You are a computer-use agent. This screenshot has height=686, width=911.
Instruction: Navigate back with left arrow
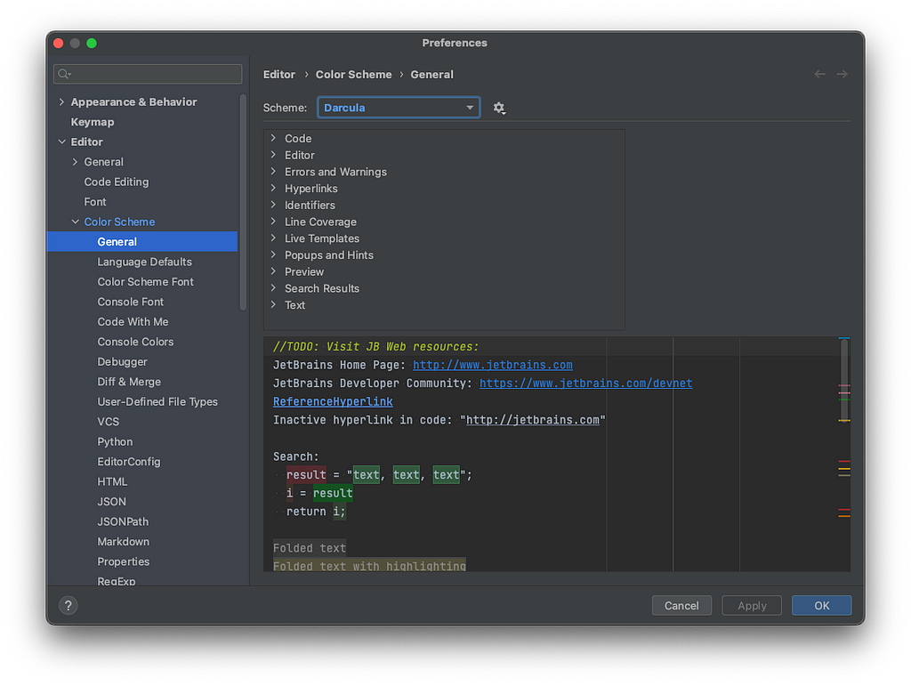click(819, 75)
